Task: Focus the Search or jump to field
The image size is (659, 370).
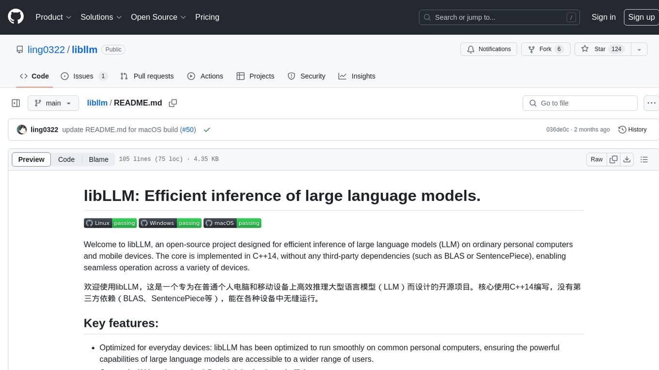Action: [x=500, y=17]
